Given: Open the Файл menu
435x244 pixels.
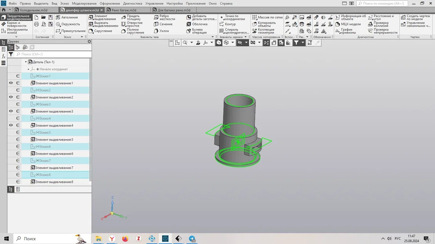Looking at the screenshot, I should click(x=13, y=4).
